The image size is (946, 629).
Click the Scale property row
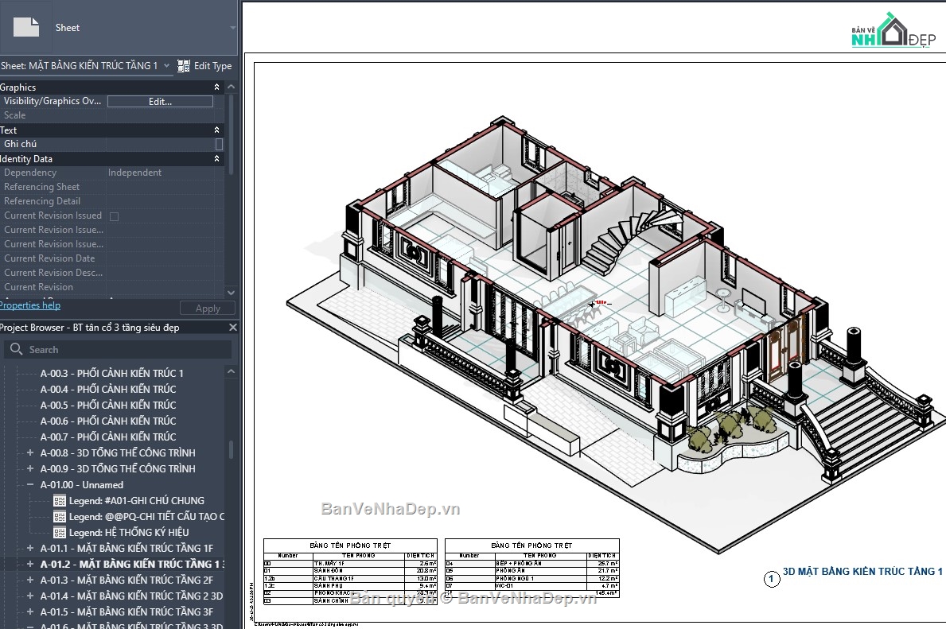(112, 115)
